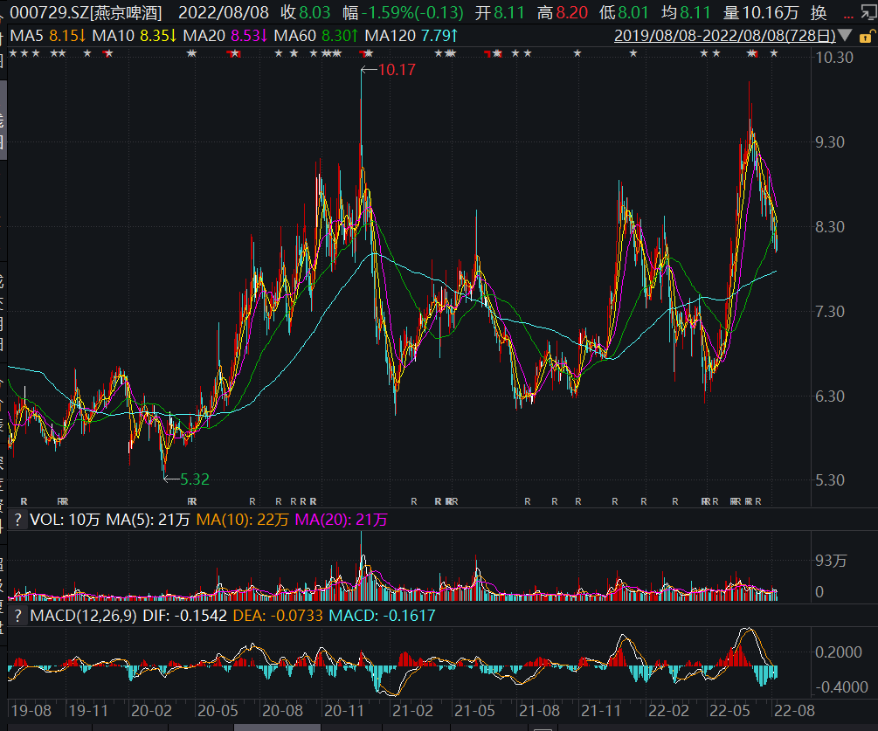This screenshot has width=878, height=731.
Task: Expand the date range dropdown triangle
Action: coord(846,36)
